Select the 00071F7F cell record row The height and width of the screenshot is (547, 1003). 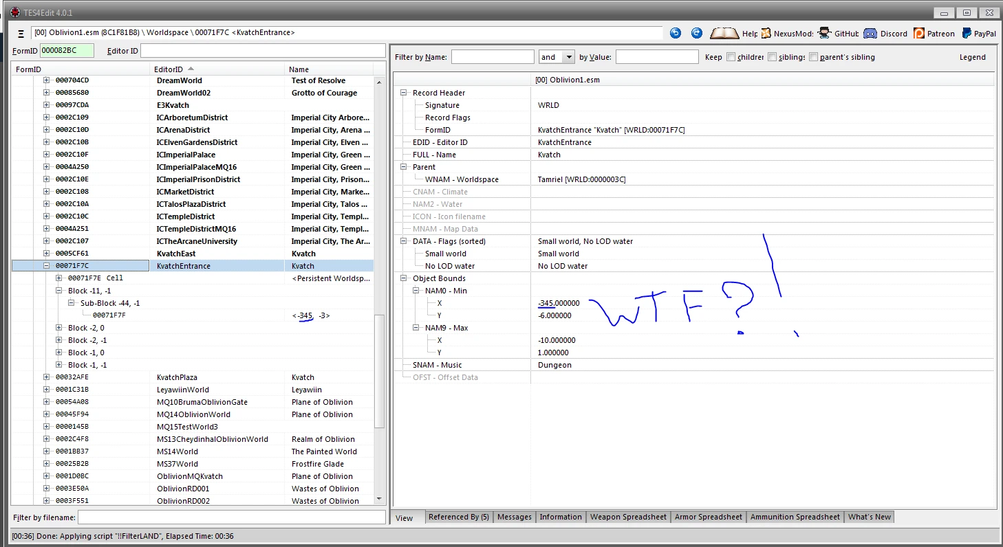[193, 315]
